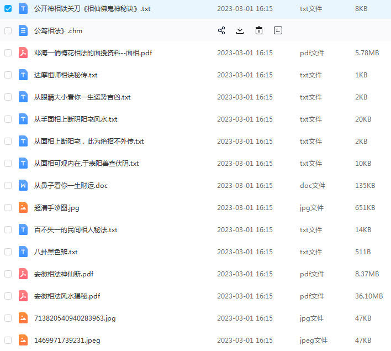This screenshot has width=391, height=351.
Task: Check the box beside 从眼睛大小看你一生运势吉凶.txt
Action: click(x=8, y=97)
